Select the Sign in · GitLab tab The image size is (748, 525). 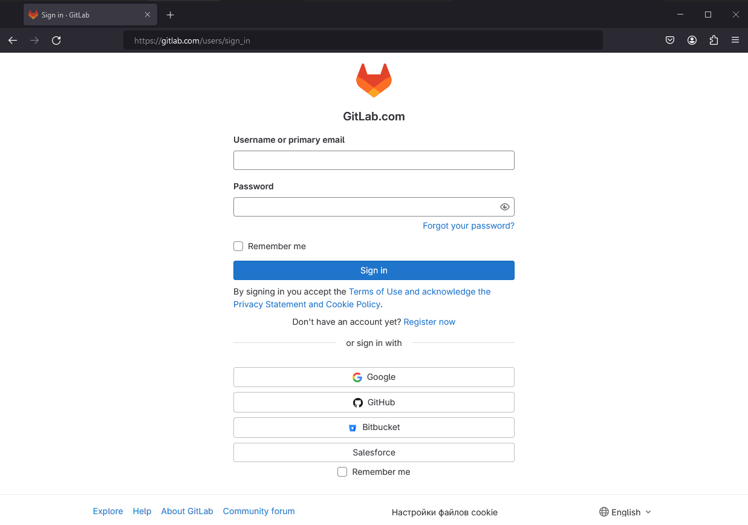(85, 15)
